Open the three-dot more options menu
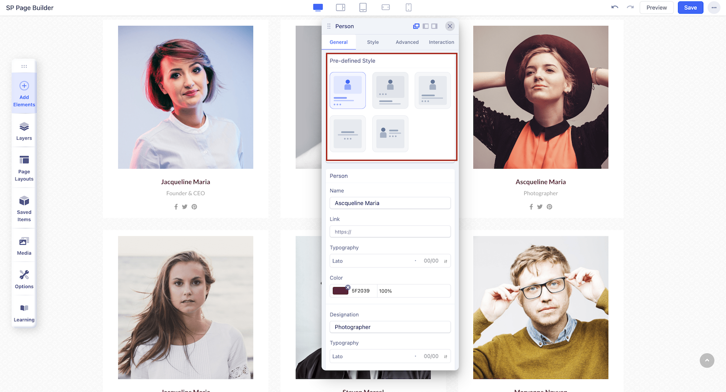726x392 pixels. (714, 8)
